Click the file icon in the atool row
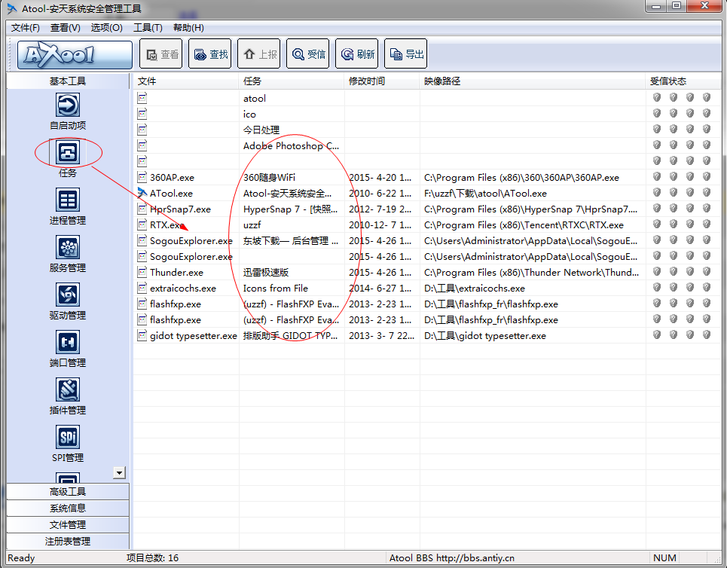 142,97
